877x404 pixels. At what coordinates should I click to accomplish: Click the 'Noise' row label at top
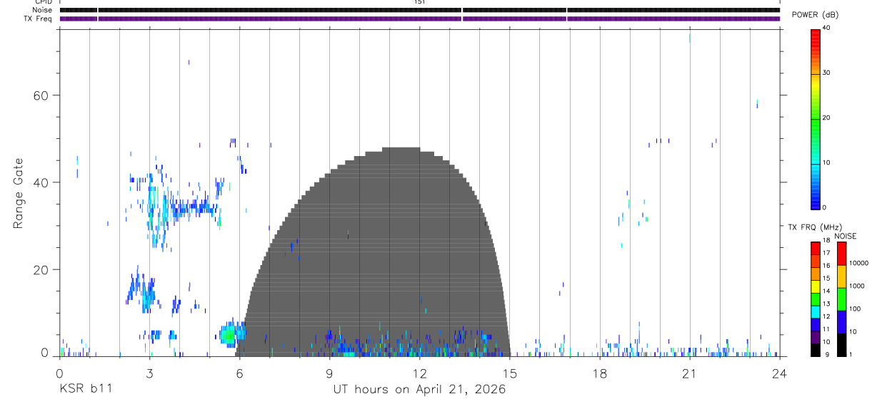[43, 10]
